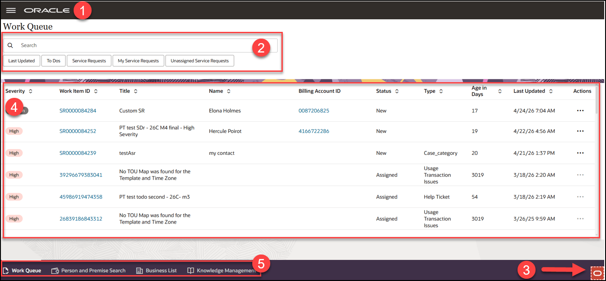Open actions menu for 45986919474358 row
This screenshot has width=606, height=281.
pos(580,197)
